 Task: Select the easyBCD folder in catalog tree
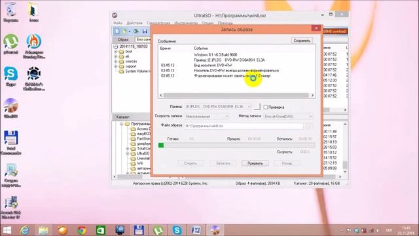click(141, 134)
